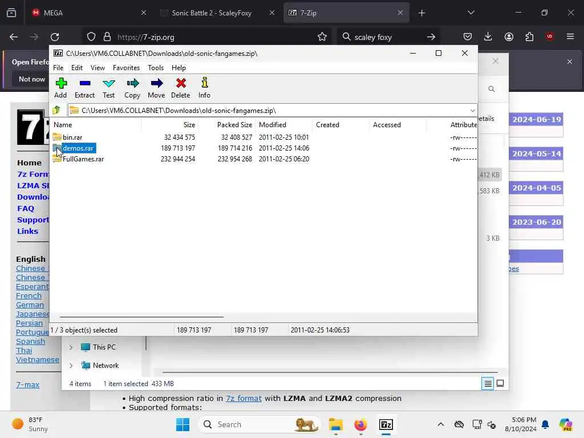This screenshot has height=438, width=584.
Task: Open the notification bell in tray
Action: [545, 424]
